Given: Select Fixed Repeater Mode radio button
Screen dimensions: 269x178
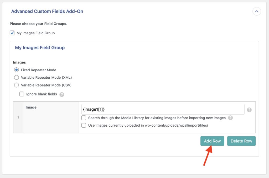Looking at the screenshot, I should pyautogui.click(x=17, y=70).
